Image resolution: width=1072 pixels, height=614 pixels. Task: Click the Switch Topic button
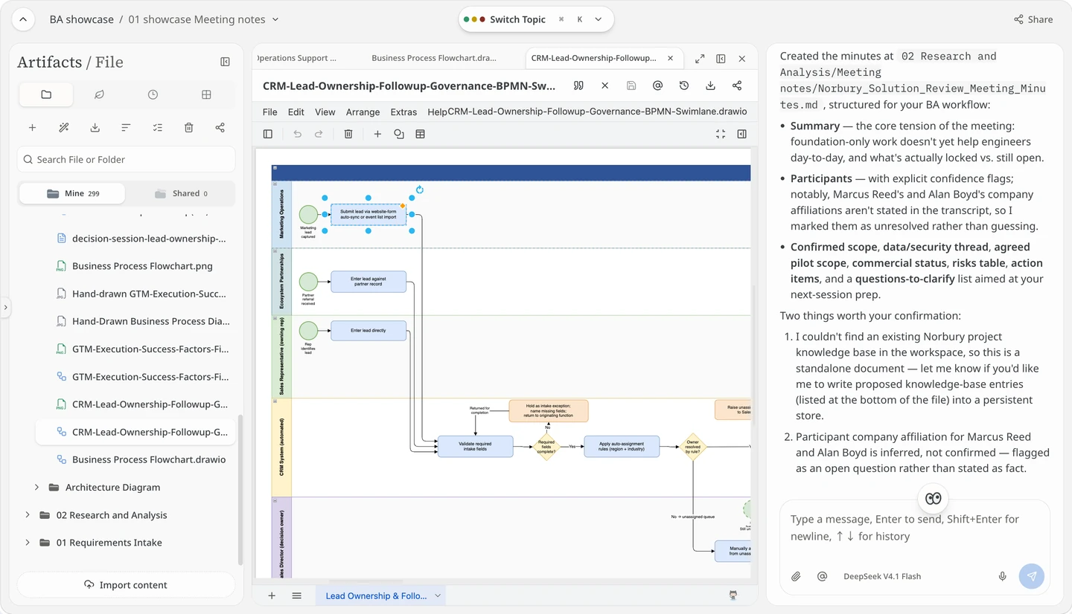(x=517, y=19)
